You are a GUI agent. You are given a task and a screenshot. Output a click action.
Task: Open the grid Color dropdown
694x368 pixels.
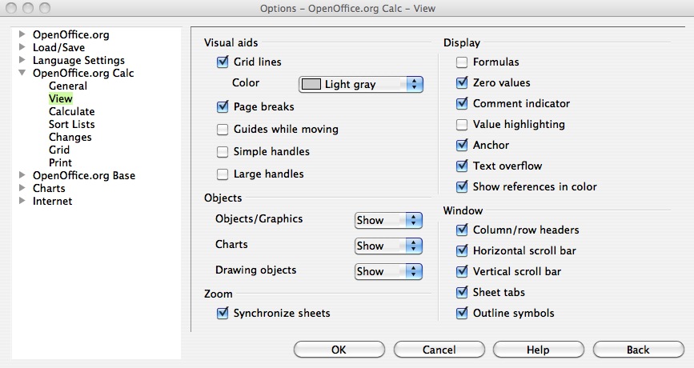coord(361,84)
